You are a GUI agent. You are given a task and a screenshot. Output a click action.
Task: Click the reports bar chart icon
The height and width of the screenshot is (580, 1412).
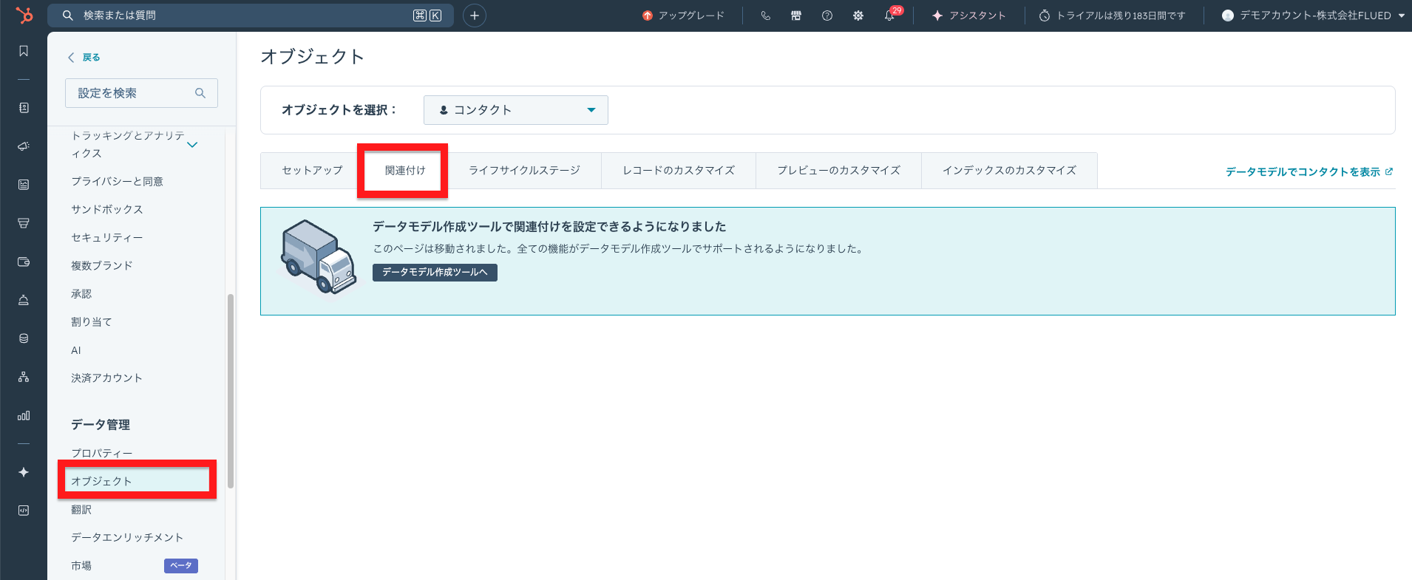pos(24,416)
